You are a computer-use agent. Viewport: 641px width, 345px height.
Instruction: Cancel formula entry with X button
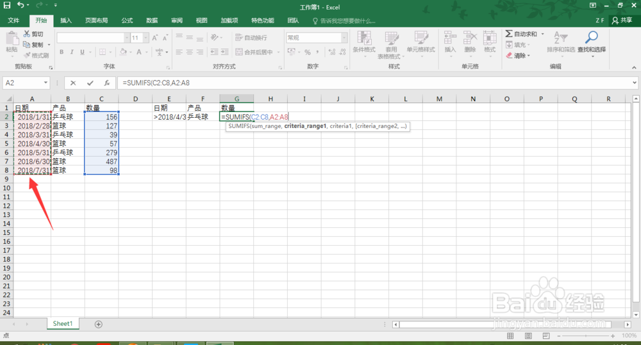tap(73, 83)
